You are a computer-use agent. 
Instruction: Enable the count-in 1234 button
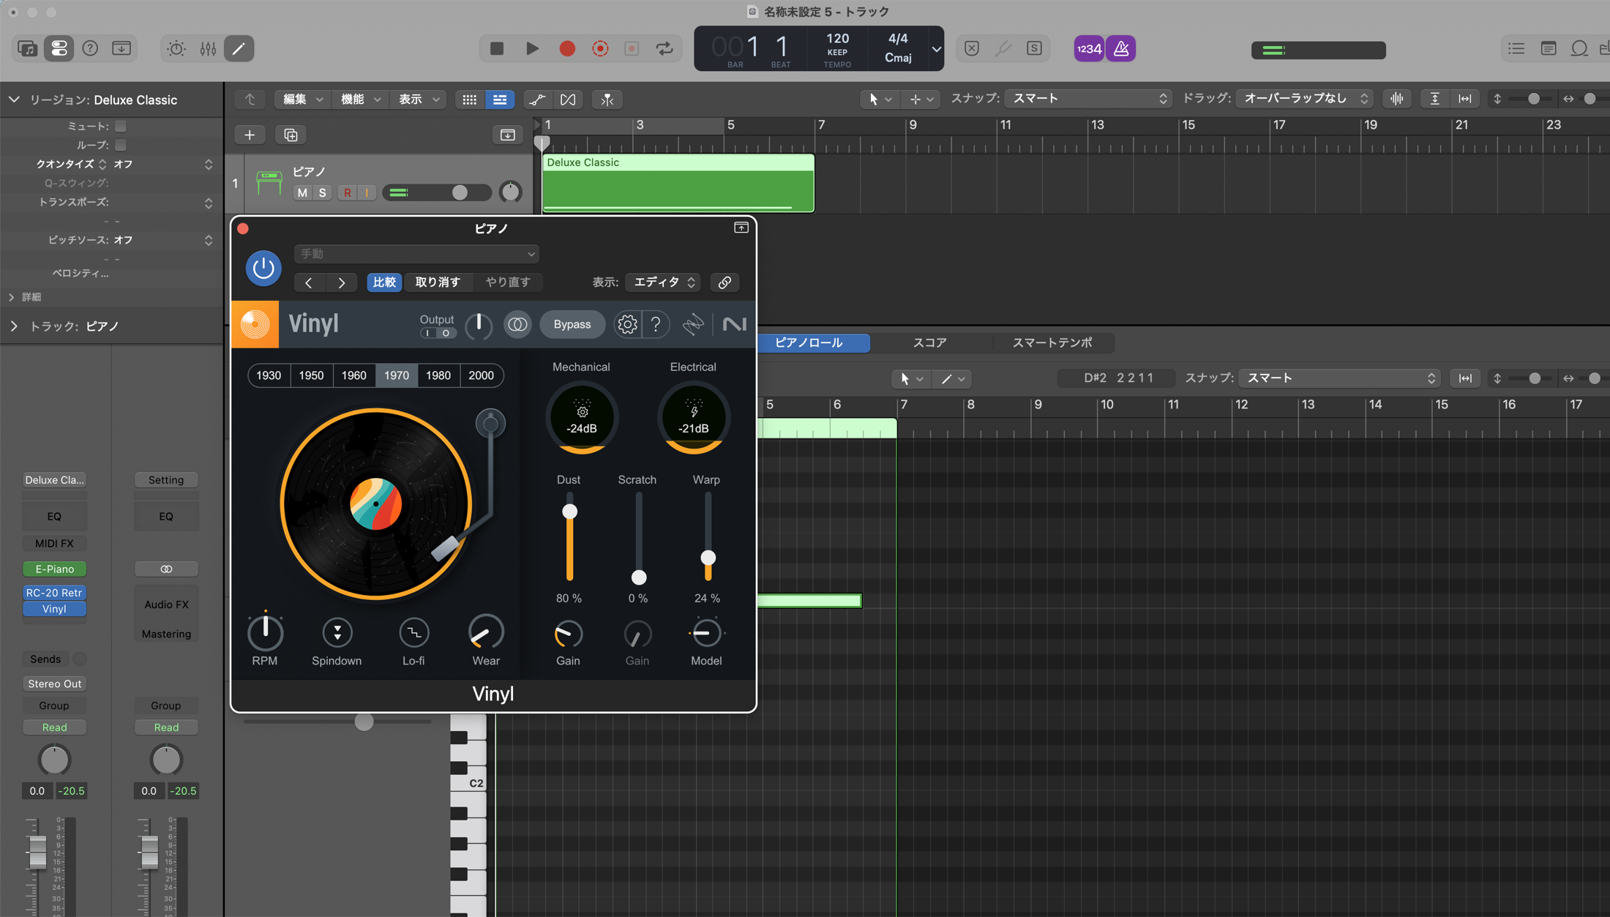coord(1089,49)
